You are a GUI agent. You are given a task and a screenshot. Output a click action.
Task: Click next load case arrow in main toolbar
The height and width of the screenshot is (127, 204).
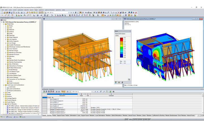tap(73, 13)
